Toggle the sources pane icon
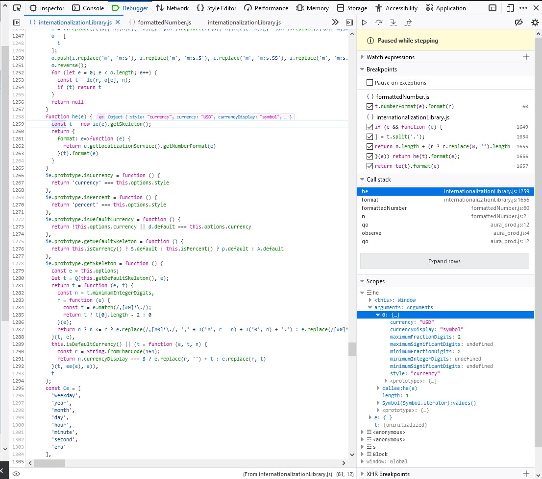 (x=17, y=23)
